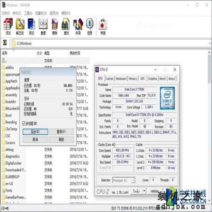
Task: Select the diagnostics folder row
Action: 45,156
